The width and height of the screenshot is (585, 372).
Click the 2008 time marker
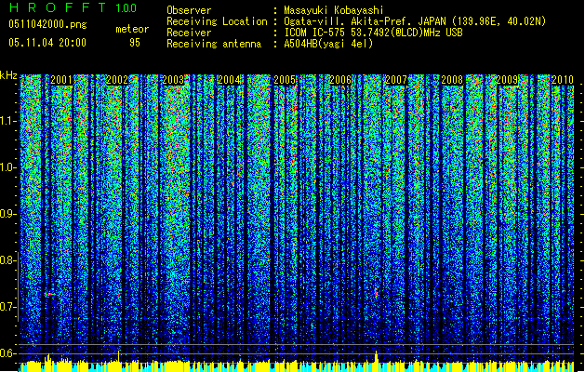pos(452,80)
